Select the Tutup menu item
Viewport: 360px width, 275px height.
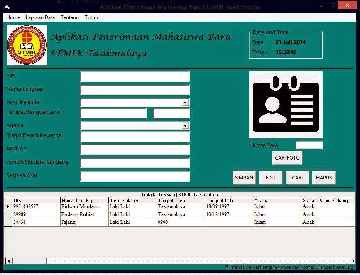tap(91, 17)
